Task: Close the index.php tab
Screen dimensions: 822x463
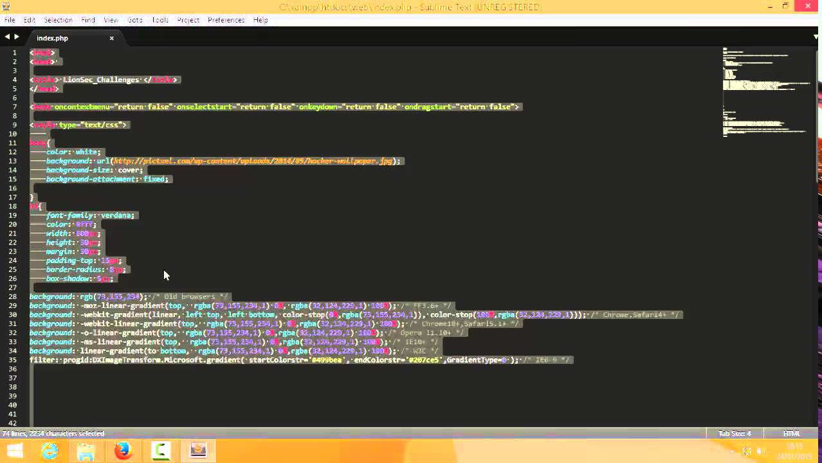Action: [x=111, y=38]
